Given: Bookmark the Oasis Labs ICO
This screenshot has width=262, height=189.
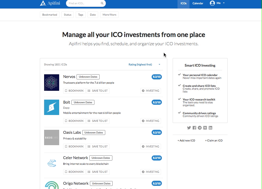Looking at the screenshot, I should tap(74, 146).
